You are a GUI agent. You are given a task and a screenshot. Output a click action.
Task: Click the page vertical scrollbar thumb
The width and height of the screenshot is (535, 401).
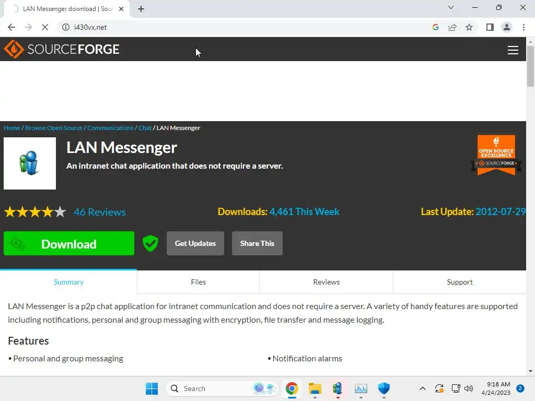tap(530, 66)
